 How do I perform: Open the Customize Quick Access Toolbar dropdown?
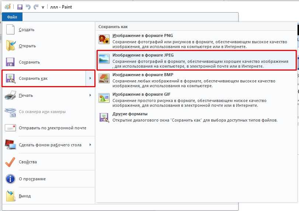click(x=43, y=7)
